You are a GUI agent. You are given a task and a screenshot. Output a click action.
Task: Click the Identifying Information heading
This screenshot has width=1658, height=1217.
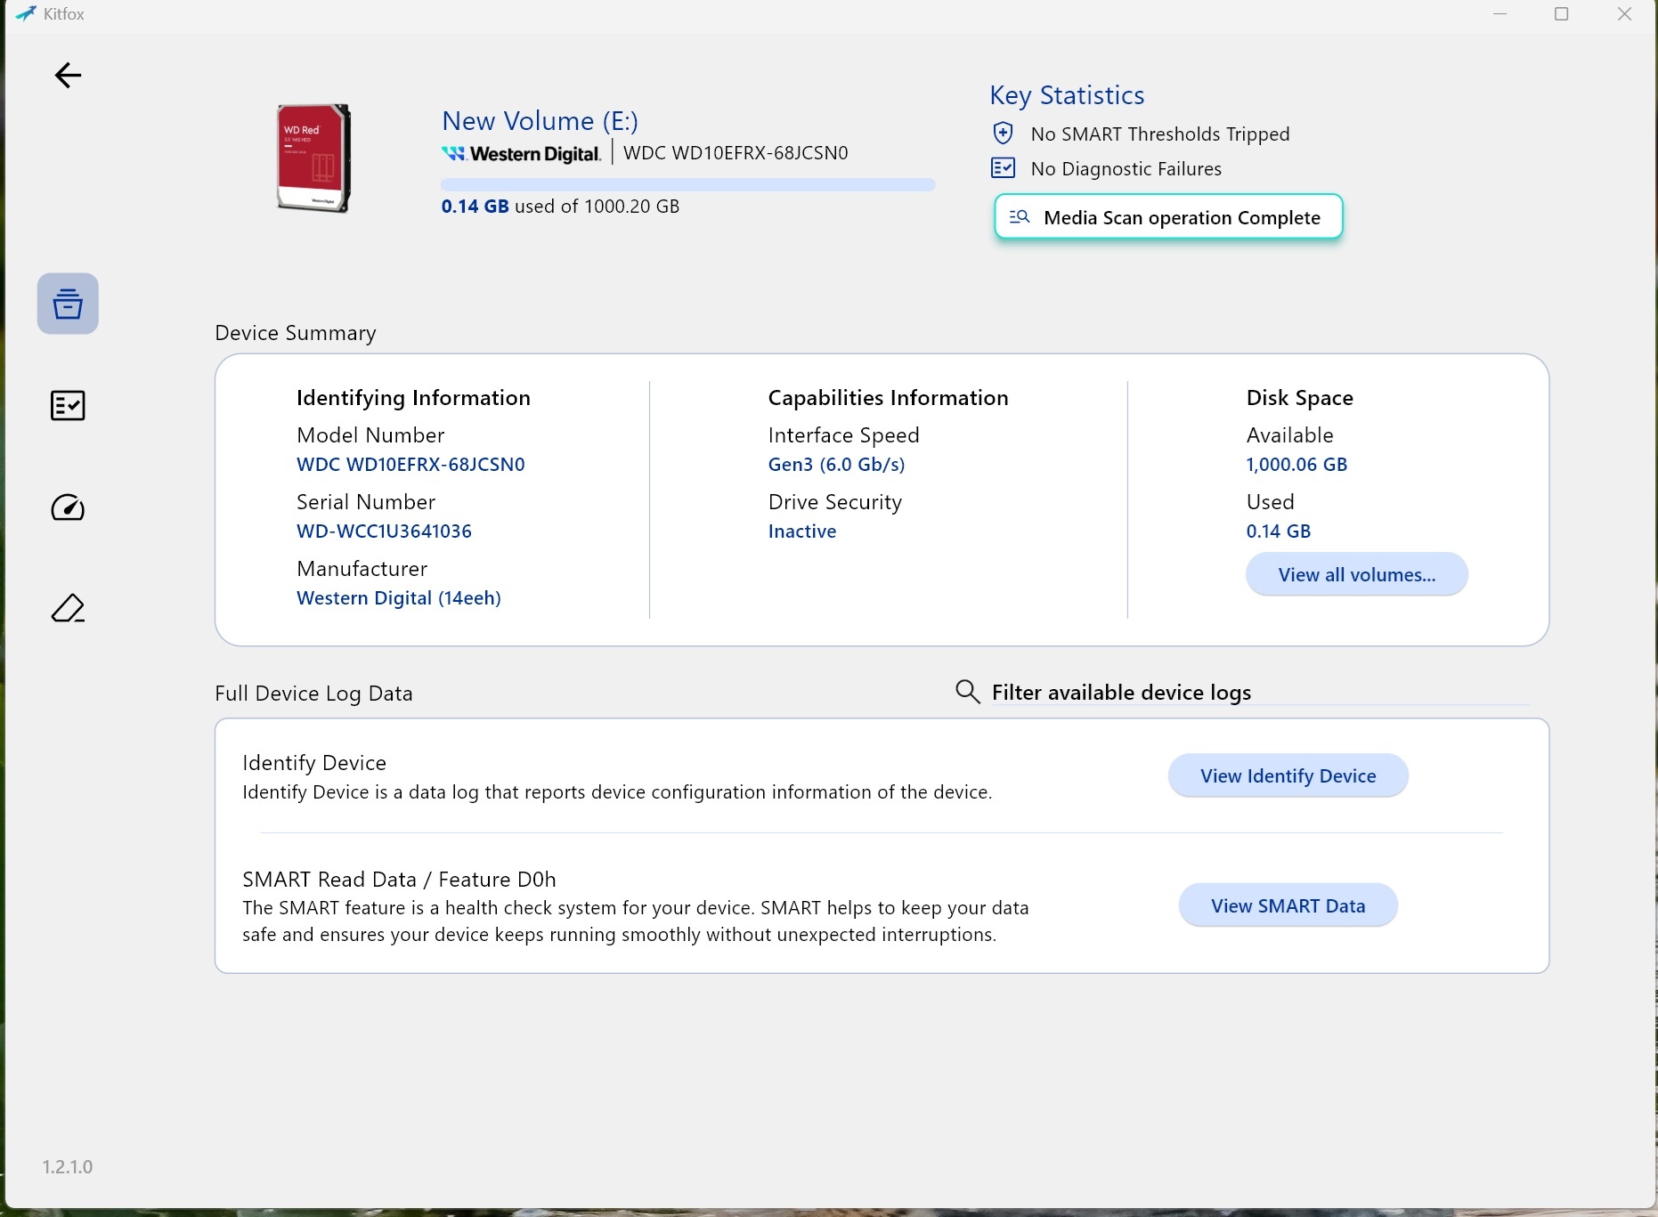413,398
